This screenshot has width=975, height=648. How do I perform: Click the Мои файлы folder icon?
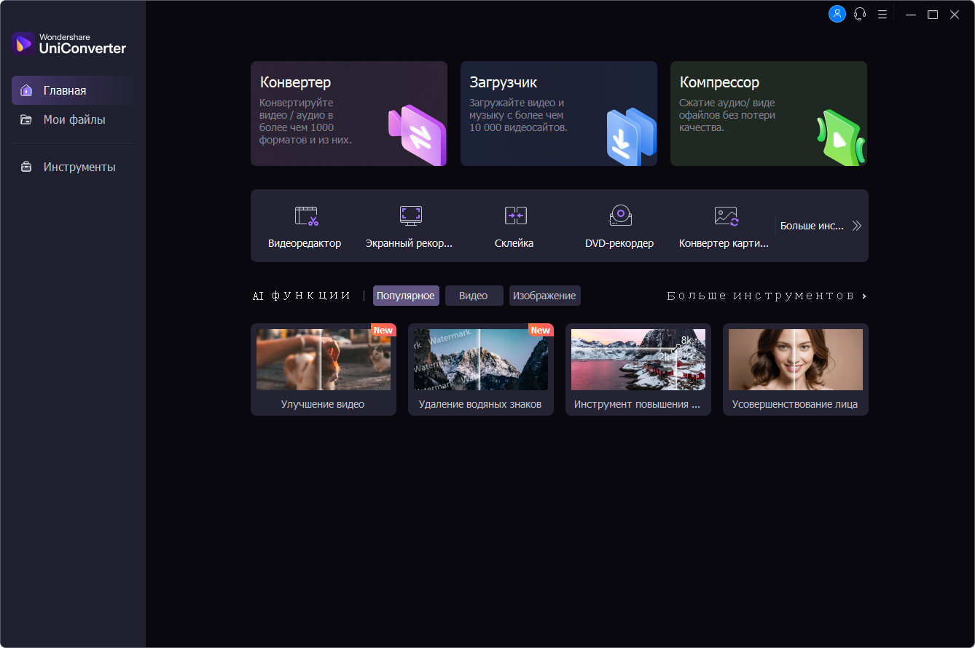click(26, 119)
